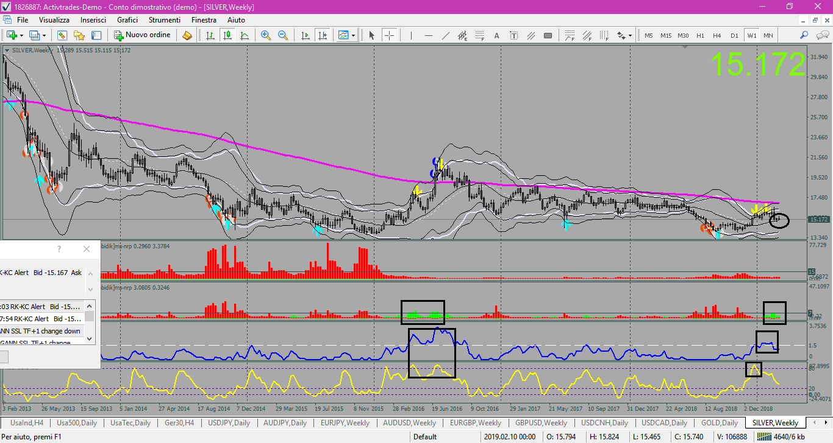Select the Fibonacci arcs tool
833x443 pixels.
pyautogui.click(x=570, y=35)
